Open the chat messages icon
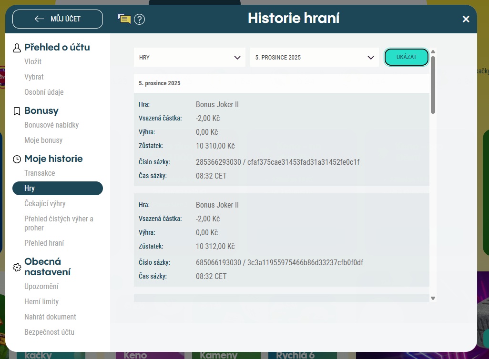This screenshot has width=489, height=359. 124,19
